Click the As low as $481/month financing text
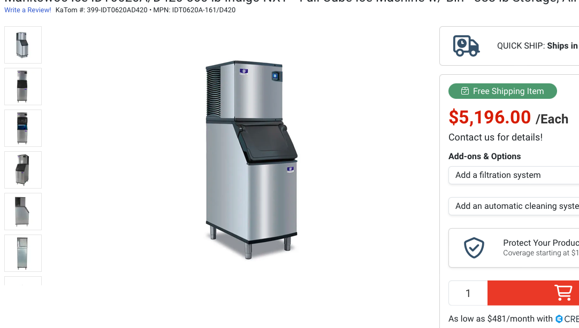This screenshot has height=328, width=579. click(x=500, y=319)
